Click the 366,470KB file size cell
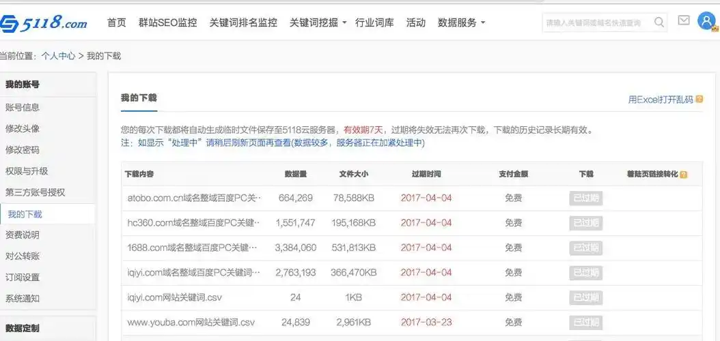This screenshot has height=341, width=720. pyautogui.click(x=354, y=273)
